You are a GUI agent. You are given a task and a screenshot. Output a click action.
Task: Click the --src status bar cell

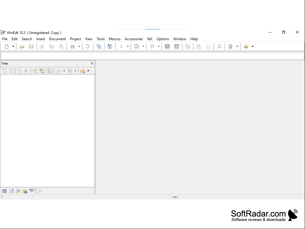tap(175, 197)
